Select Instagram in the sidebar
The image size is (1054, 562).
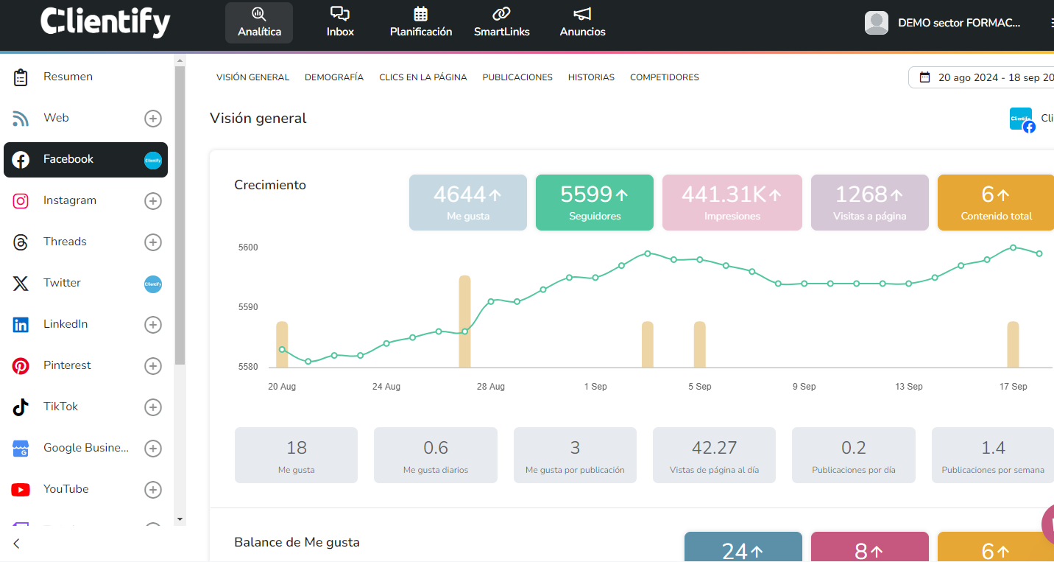(69, 200)
